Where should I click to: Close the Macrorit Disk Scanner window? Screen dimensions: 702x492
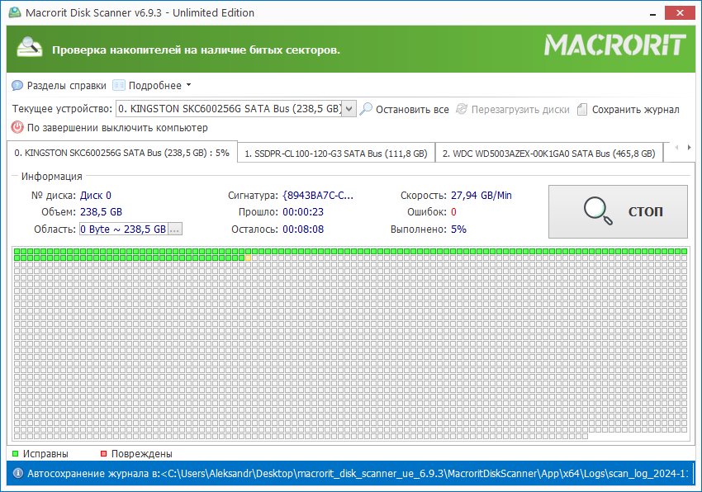click(x=680, y=13)
